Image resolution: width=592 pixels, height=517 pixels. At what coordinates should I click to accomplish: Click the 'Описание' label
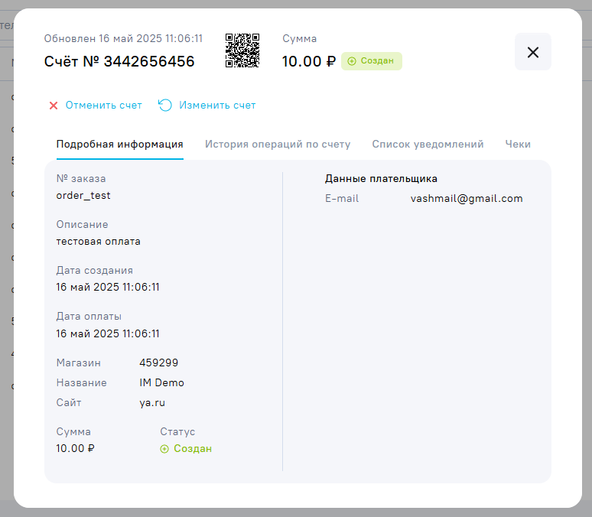82,225
